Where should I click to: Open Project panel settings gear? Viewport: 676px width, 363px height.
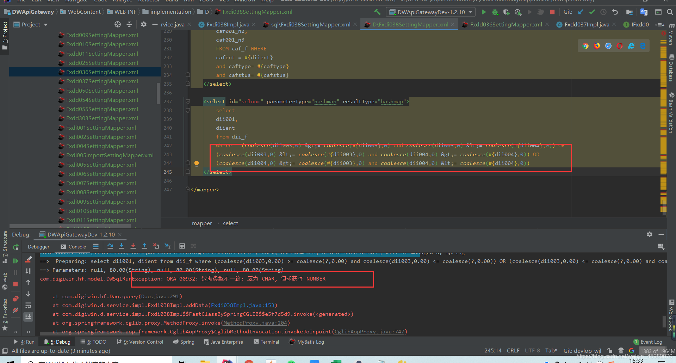coord(143,24)
